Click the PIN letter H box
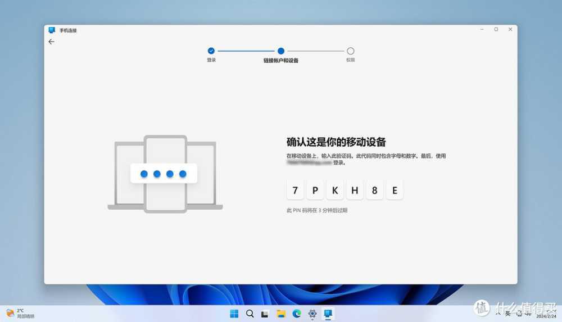This screenshot has height=322, width=562. pyautogui.click(x=355, y=190)
